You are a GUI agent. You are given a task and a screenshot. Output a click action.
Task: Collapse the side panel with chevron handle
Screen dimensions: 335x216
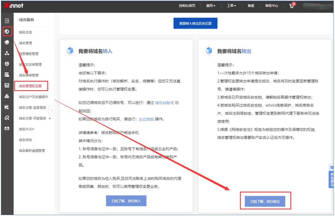[x=51, y=110]
